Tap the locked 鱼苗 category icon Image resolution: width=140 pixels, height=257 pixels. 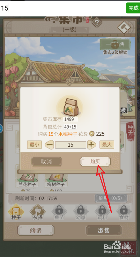point(59,212)
